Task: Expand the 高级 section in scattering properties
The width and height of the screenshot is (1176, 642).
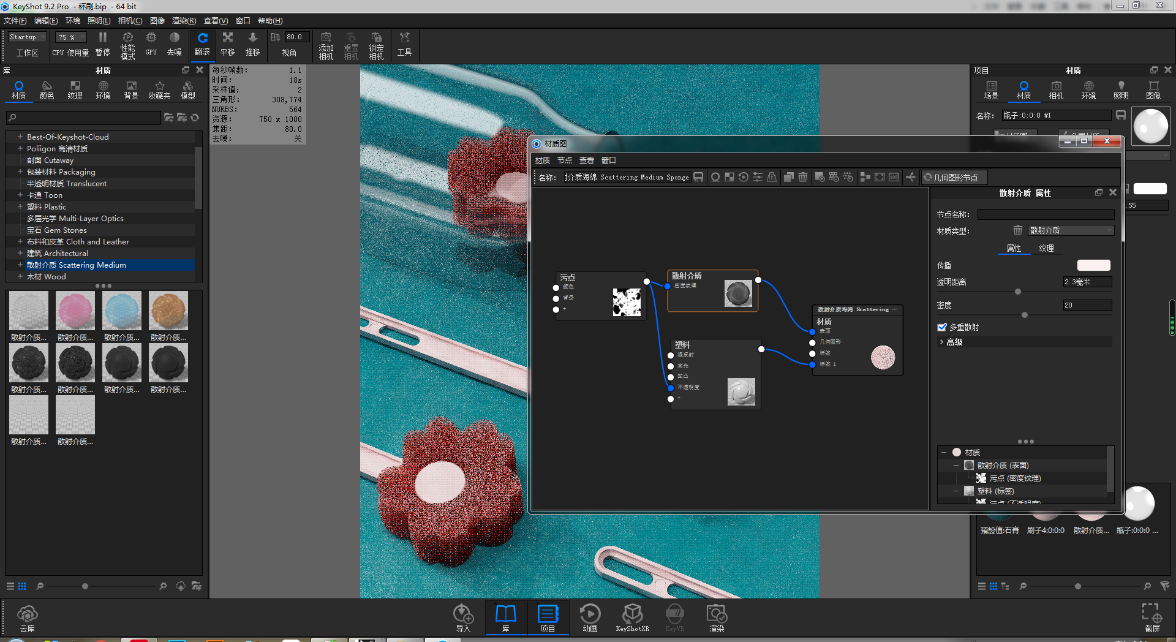Action: (952, 342)
